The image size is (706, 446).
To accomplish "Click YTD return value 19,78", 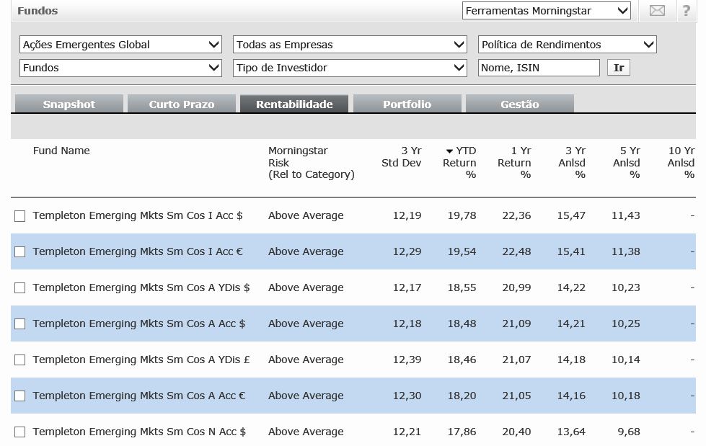I will tap(462, 215).
